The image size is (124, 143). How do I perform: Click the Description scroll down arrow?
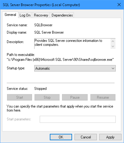pyautogui.click(x=113, y=46)
